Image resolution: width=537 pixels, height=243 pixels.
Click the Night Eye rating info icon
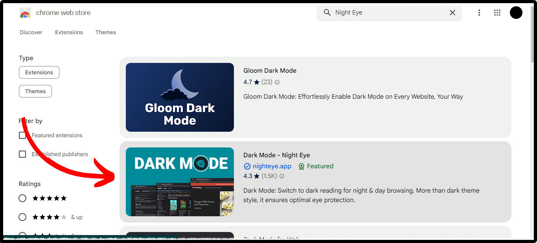pos(281,176)
